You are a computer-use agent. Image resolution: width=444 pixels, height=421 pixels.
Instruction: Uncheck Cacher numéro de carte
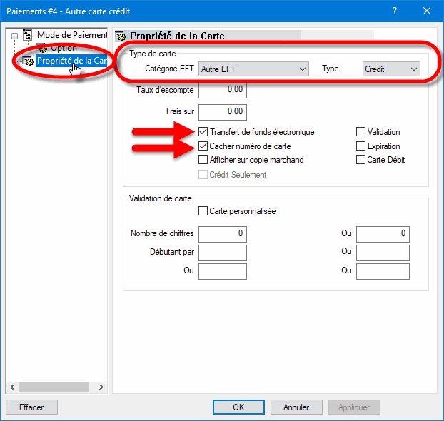pyautogui.click(x=203, y=146)
